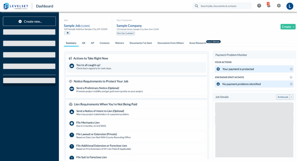The width and height of the screenshot is (297, 161).
Task: Click info icon beside Your payment is protected
Action: point(291,69)
